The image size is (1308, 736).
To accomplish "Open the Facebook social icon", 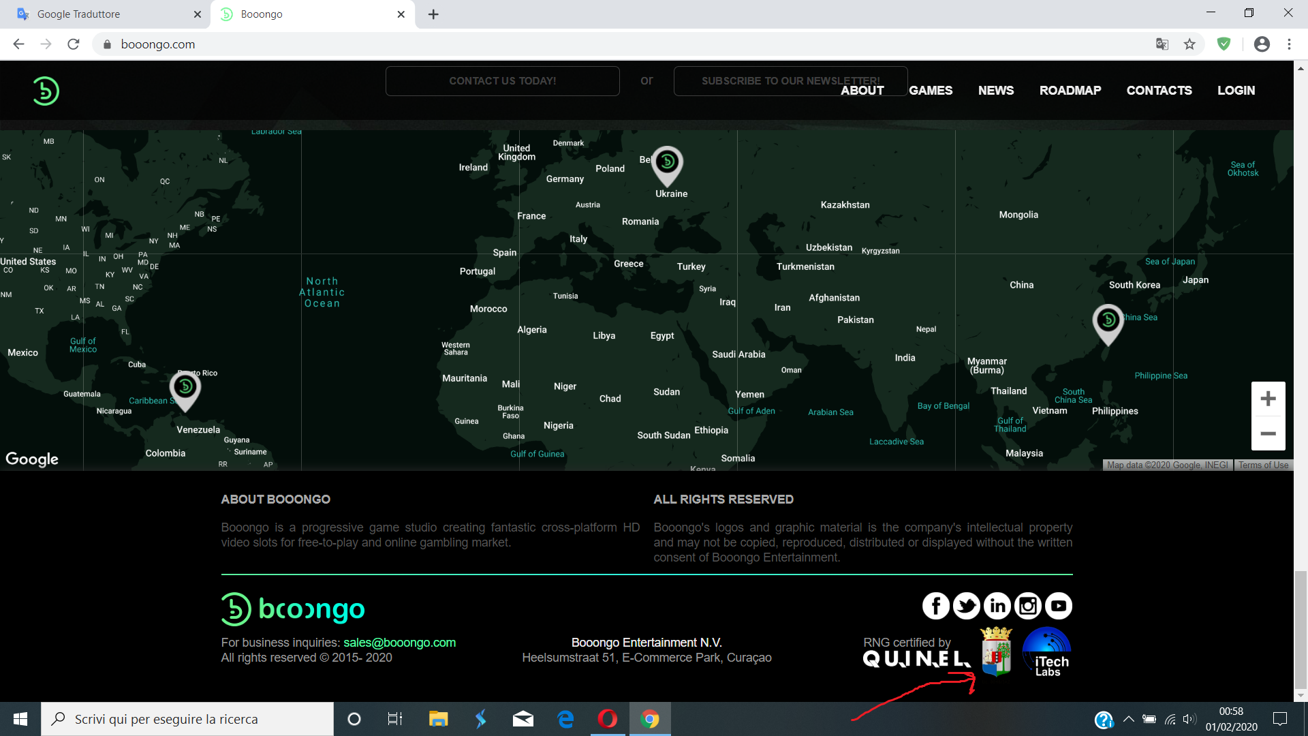I will tap(936, 606).
